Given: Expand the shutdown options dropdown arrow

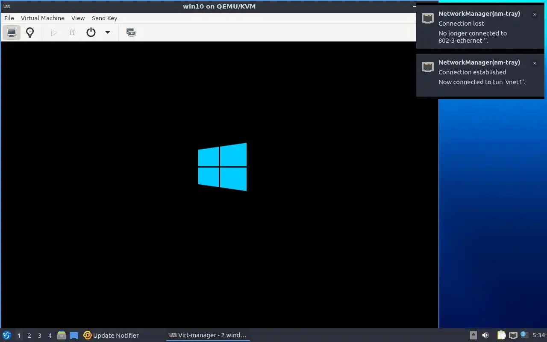Looking at the screenshot, I should (108, 32).
